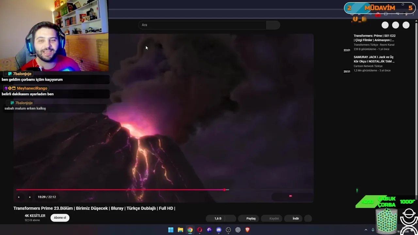418x235 pixels.
Task: Visit Transformers Türkçe - Resmi Kanal channel
Action: pos(374,45)
